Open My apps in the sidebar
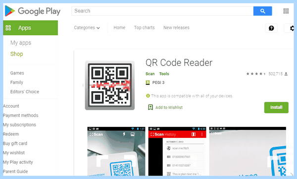Viewport: 297px width, 179px height. (x=21, y=43)
